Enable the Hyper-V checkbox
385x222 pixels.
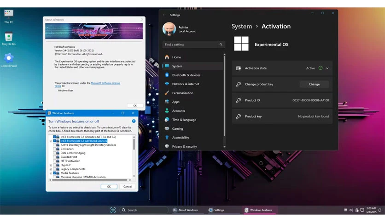tap(54, 165)
